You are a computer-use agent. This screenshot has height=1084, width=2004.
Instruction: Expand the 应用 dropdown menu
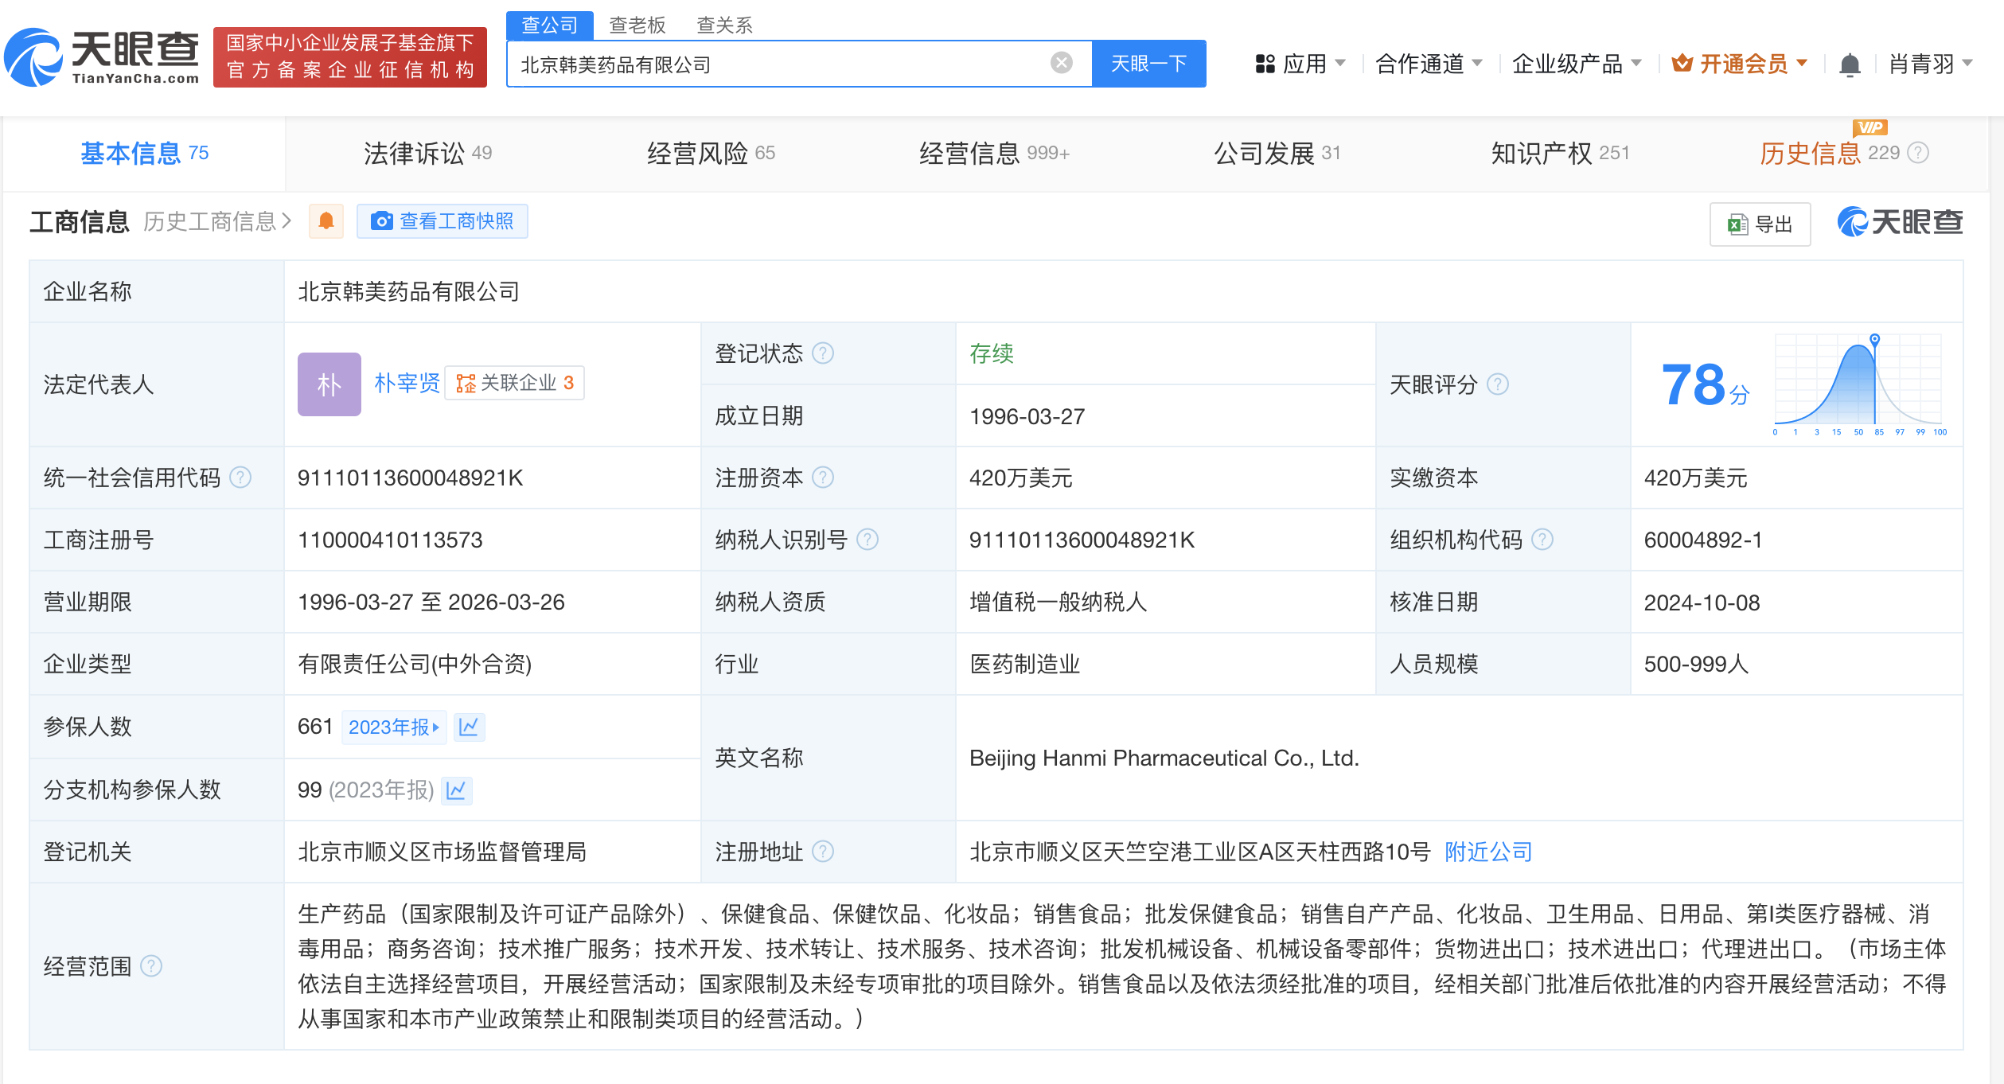1300,64
